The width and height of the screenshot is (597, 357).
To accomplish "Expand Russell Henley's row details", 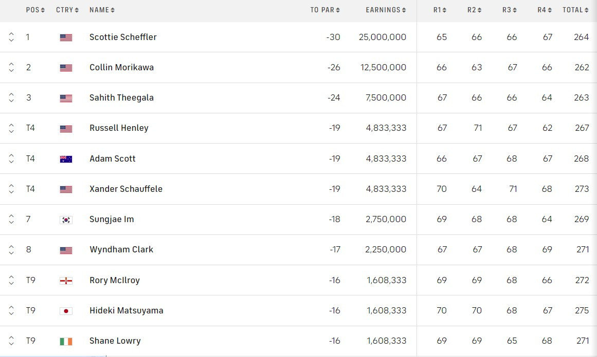I will tap(11, 128).
